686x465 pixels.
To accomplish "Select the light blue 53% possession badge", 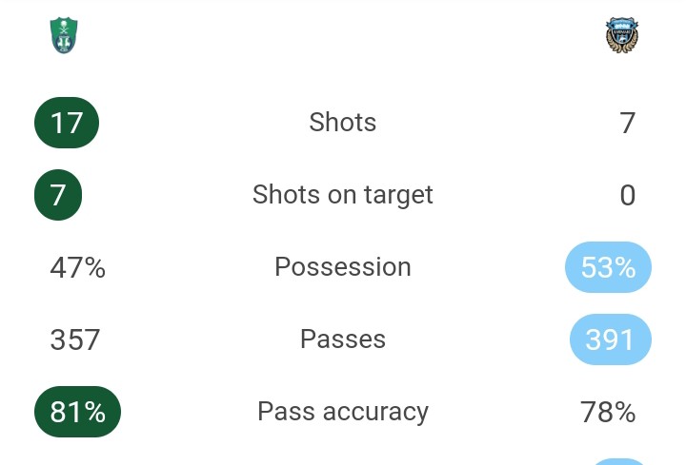I will (608, 267).
